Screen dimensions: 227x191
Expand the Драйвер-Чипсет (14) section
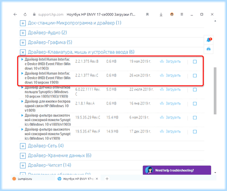click(23, 165)
